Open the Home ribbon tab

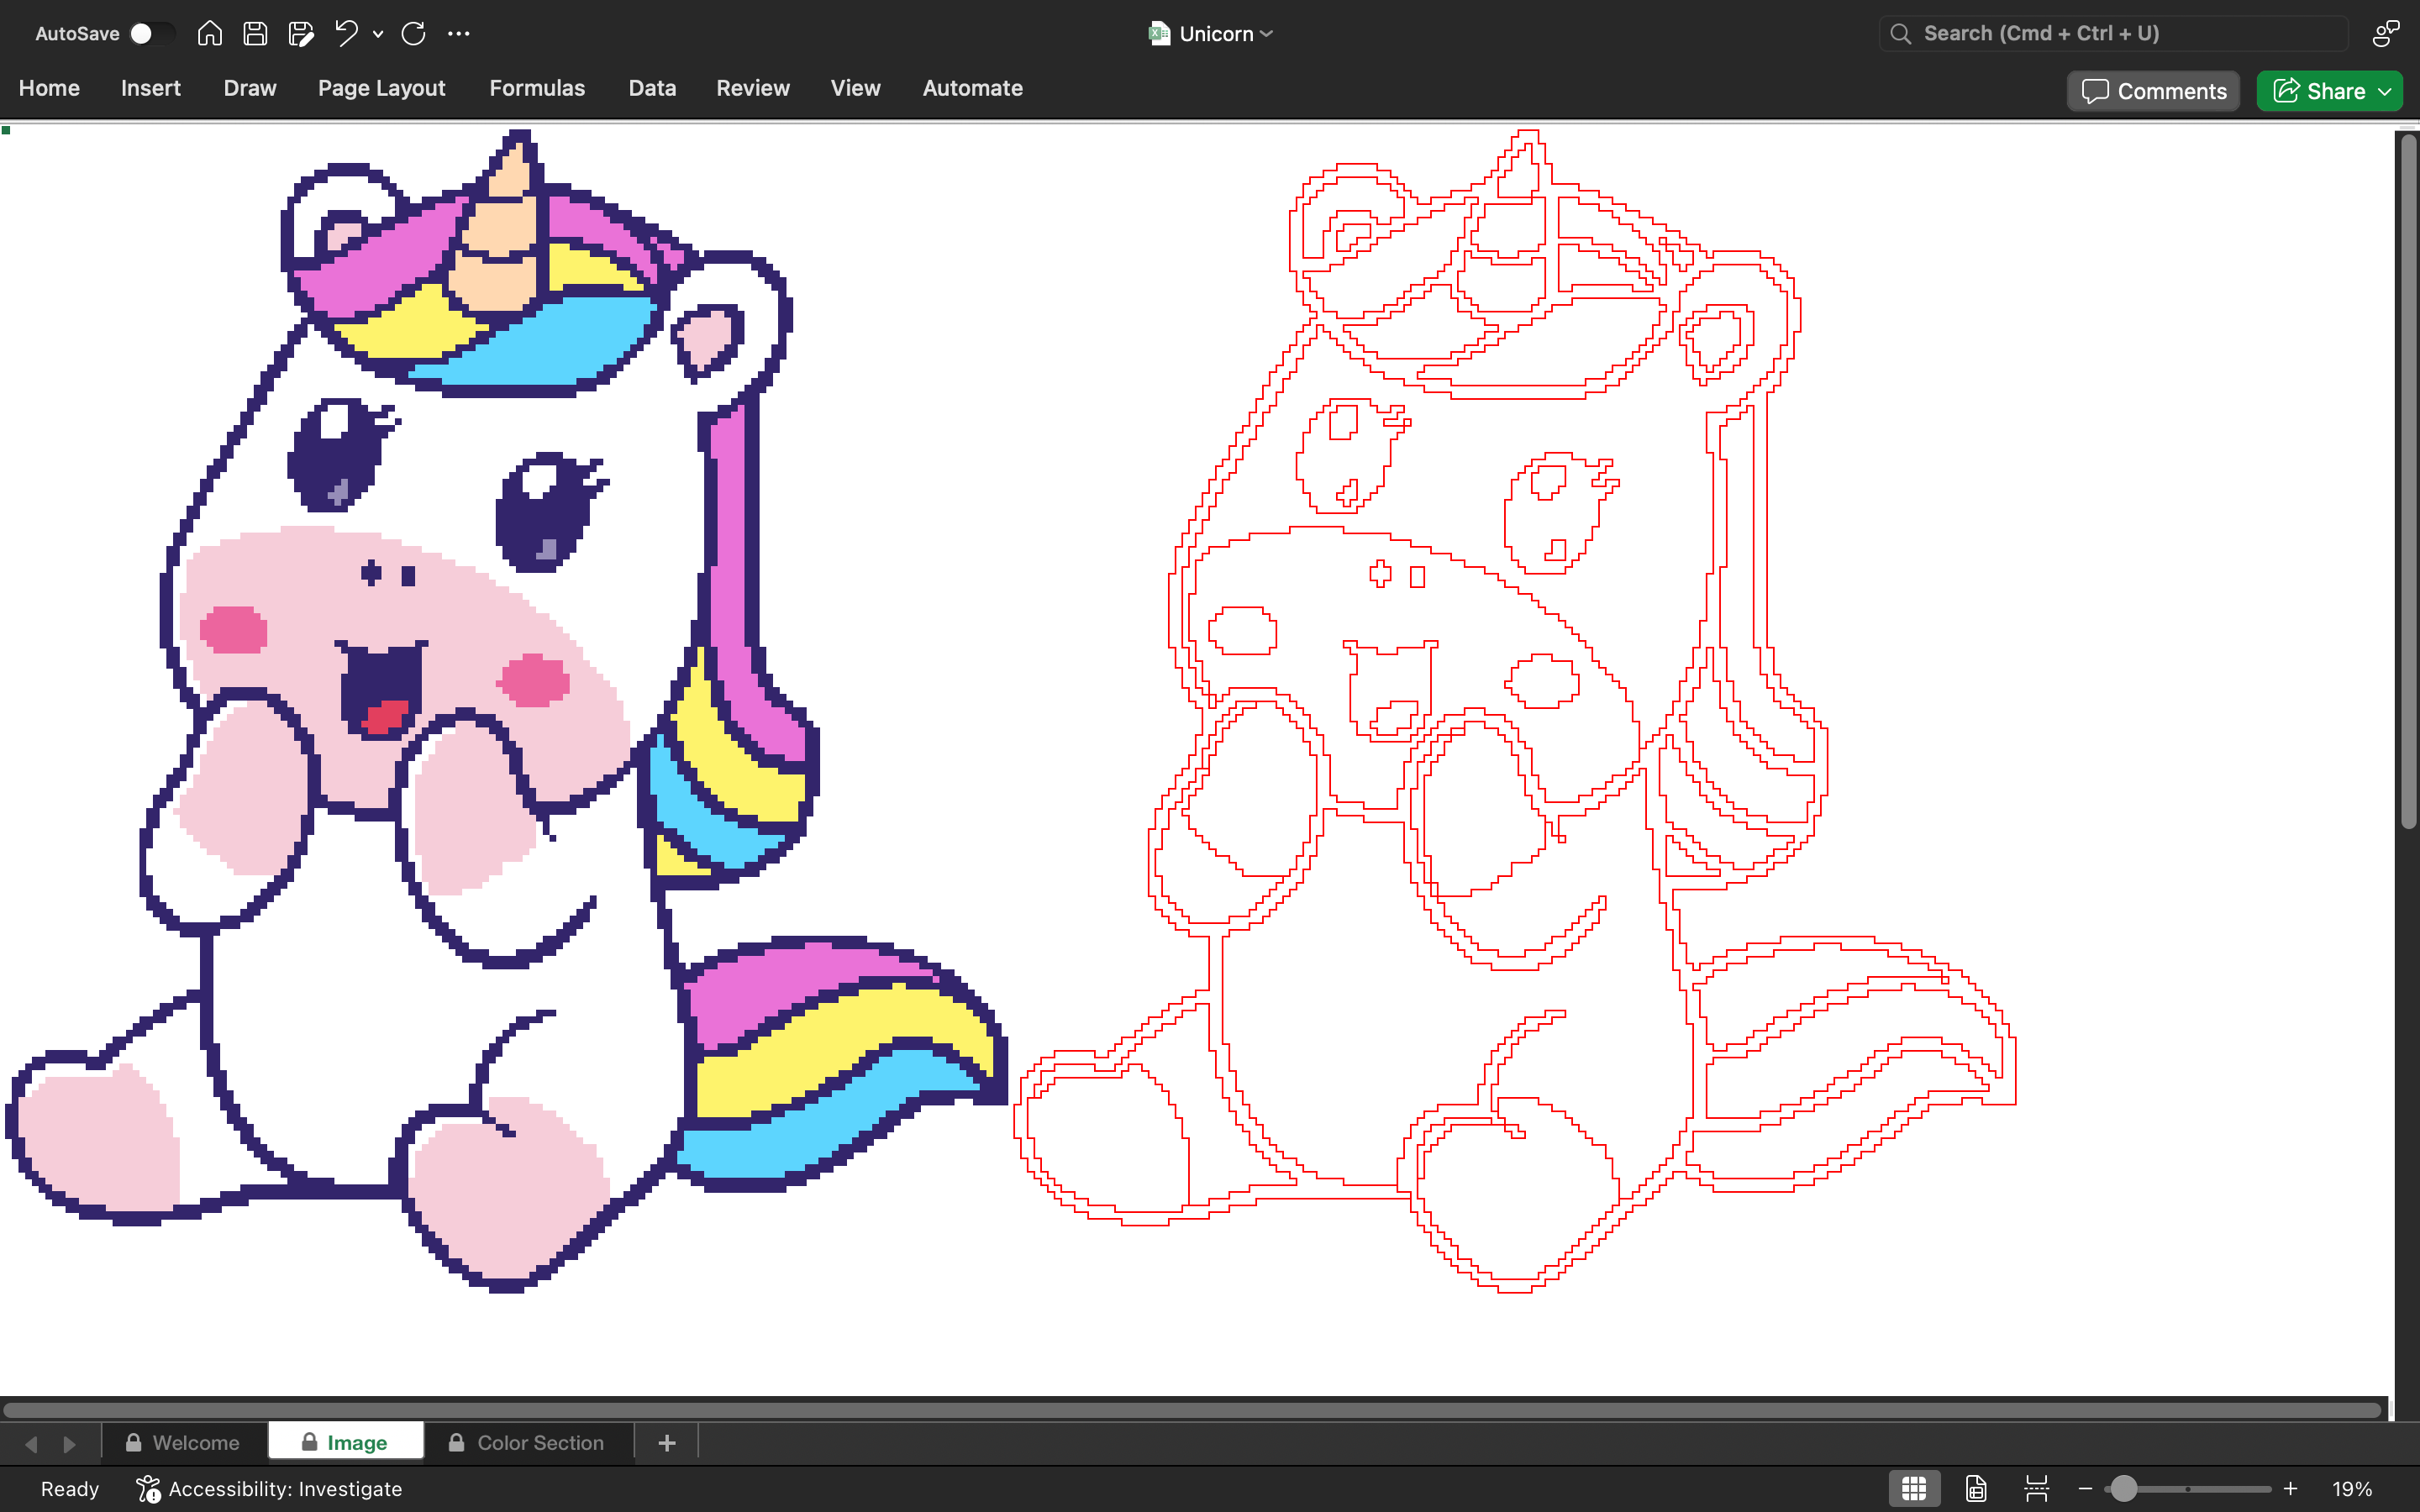pyautogui.click(x=49, y=88)
